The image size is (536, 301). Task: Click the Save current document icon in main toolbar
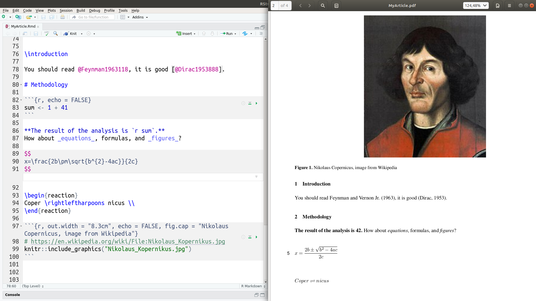[43, 17]
